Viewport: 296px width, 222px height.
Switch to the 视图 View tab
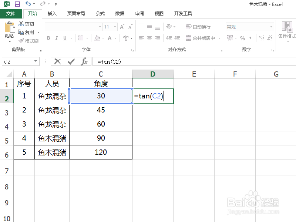coord(159,14)
